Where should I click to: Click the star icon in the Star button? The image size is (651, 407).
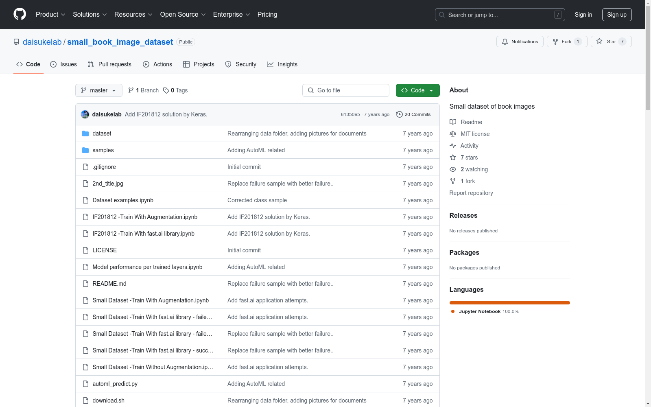[599, 41]
